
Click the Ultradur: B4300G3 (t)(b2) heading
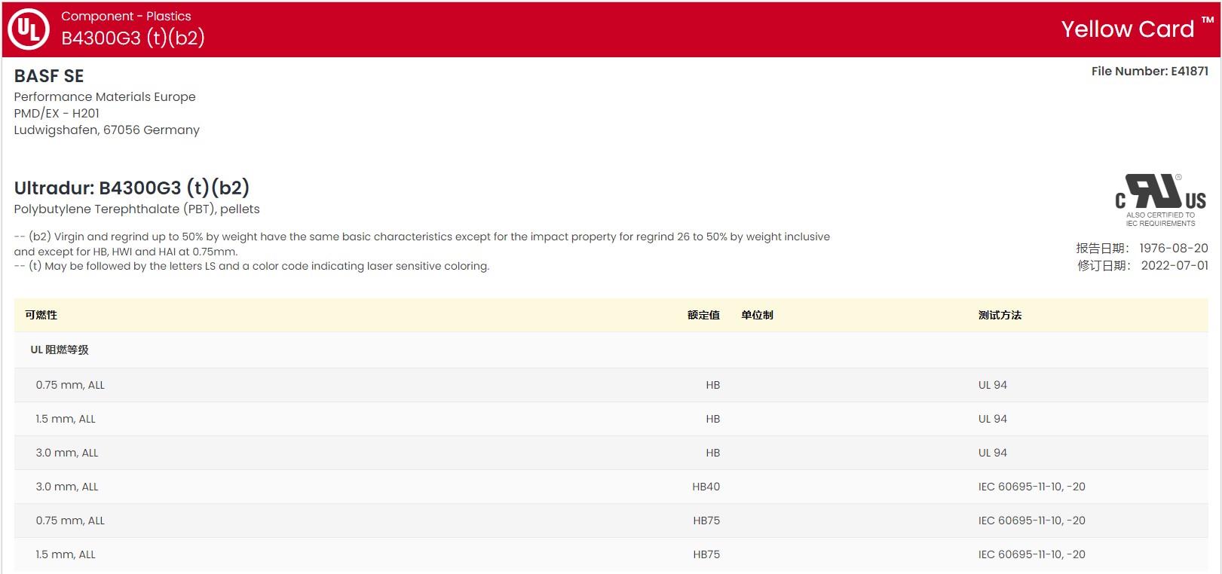(x=132, y=188)
